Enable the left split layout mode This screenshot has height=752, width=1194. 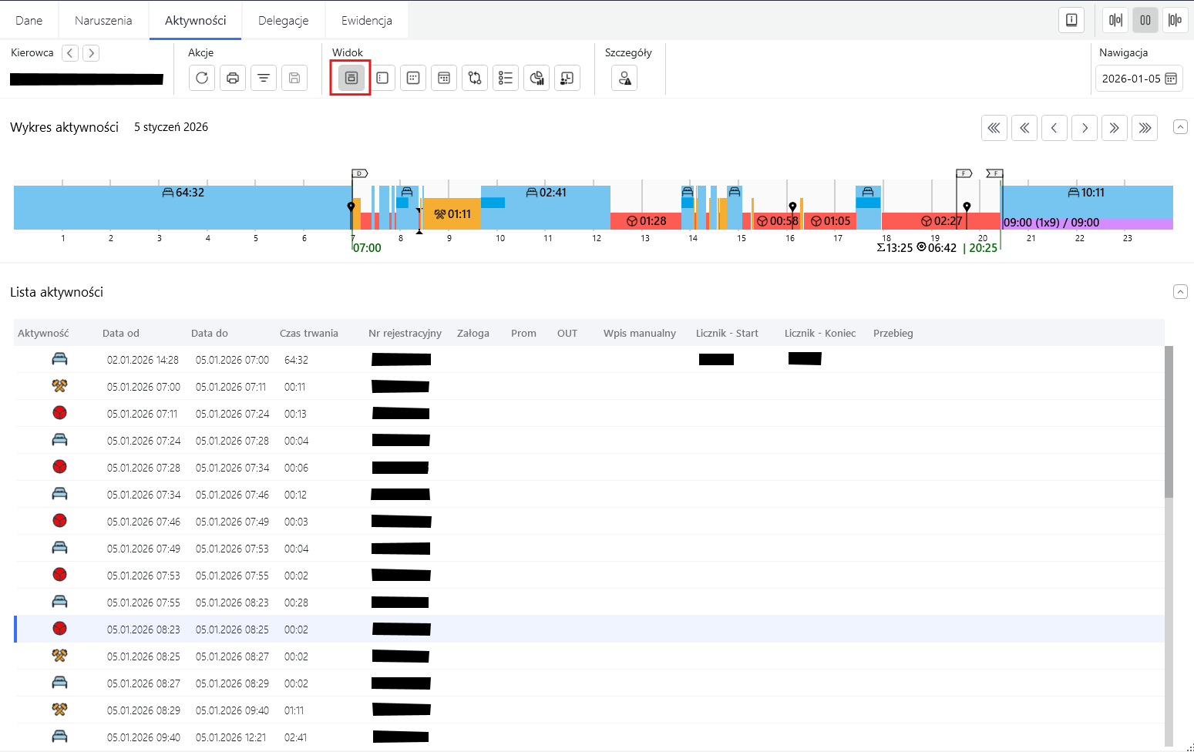pos(1115,20)
